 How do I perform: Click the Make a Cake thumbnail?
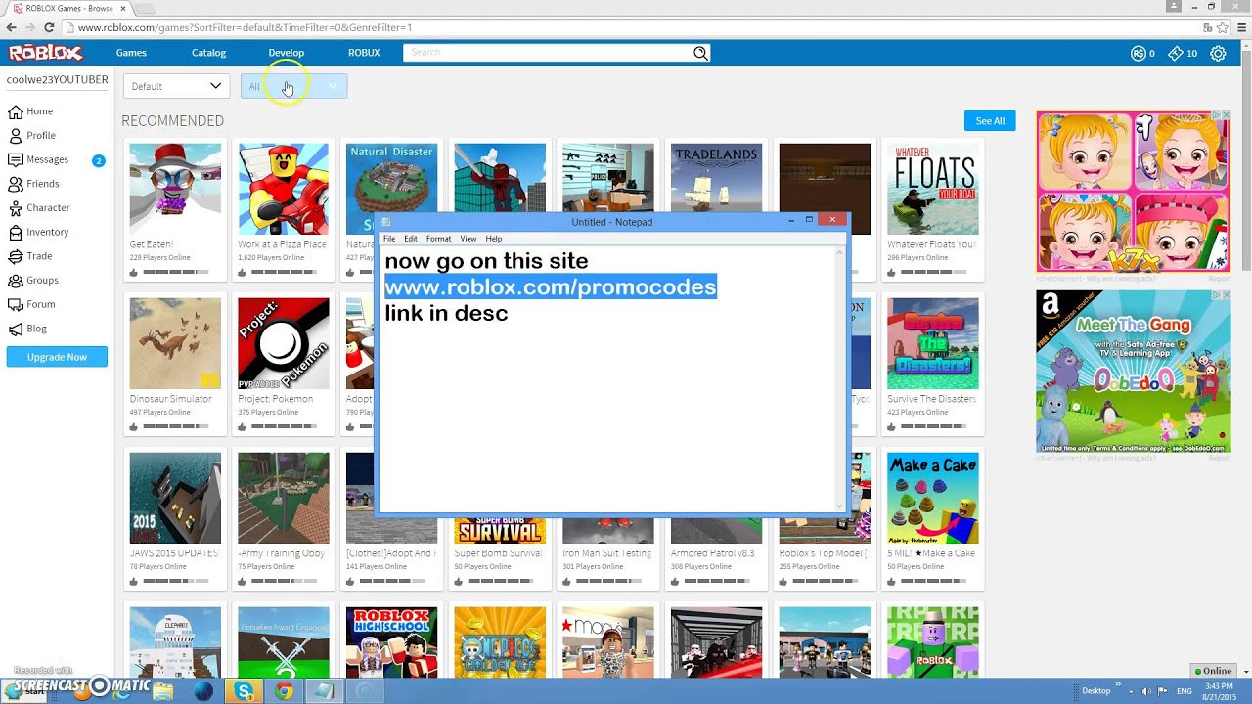[933, 498]
